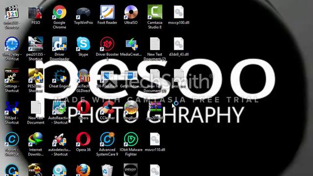Open the TopWinPrio shortcut
The height and width of the screenshot is (176, 313).
pos(83,12)
